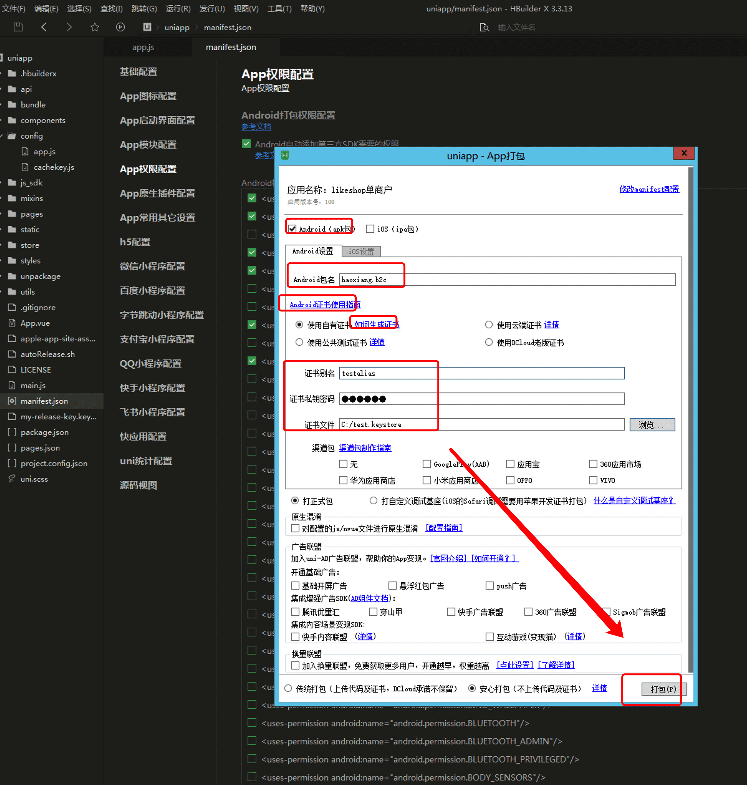
Task: Click the file search icon
Action: pos(484,27)
